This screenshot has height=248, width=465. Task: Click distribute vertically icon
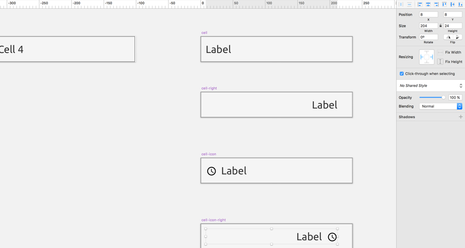click(x=409, y=4)
